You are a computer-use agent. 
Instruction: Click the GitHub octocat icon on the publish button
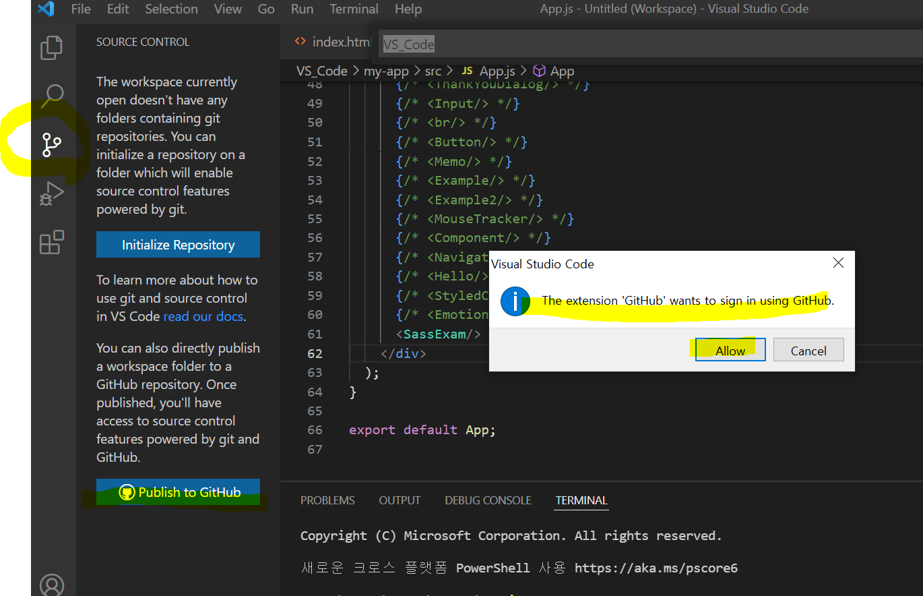pos(127,492)
